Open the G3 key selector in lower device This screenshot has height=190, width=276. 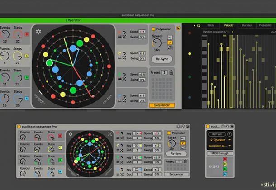(137, 146)
